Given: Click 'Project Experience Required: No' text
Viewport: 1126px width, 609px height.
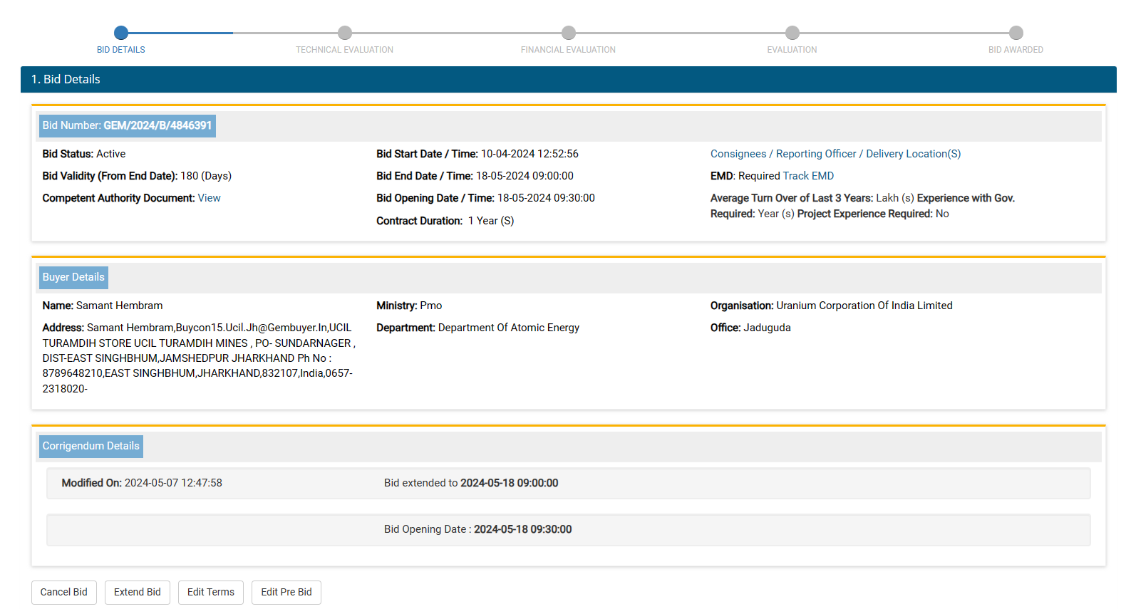Looking at the screenshot, I should pos(873,214).
